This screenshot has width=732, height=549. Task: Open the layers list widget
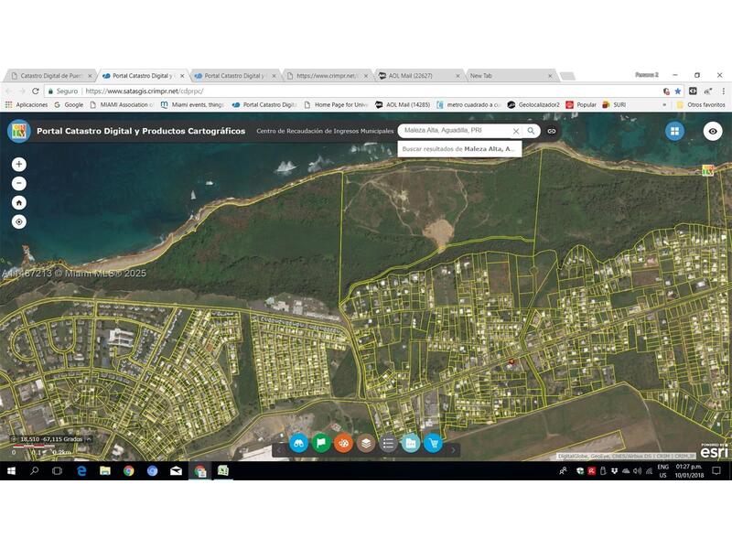pos(366,444)
